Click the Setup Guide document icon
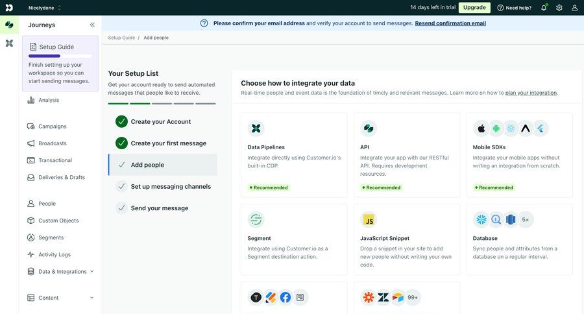 tap(33, 47)
